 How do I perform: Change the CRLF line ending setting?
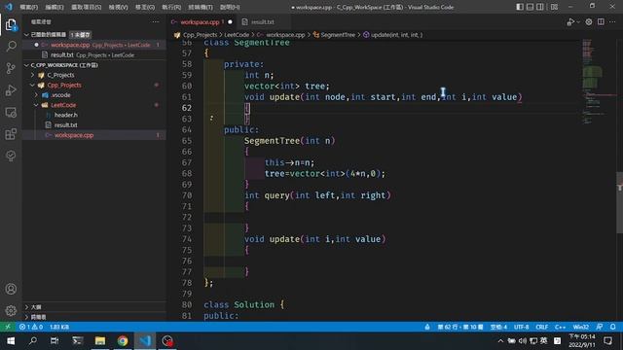(x=541, y=327)
